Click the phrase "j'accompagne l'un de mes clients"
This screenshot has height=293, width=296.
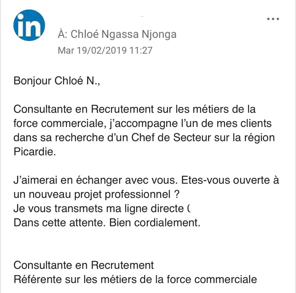tap(191, 123)
